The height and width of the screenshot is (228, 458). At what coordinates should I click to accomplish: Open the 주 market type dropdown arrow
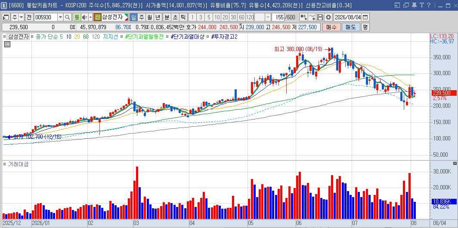point(21,17)
